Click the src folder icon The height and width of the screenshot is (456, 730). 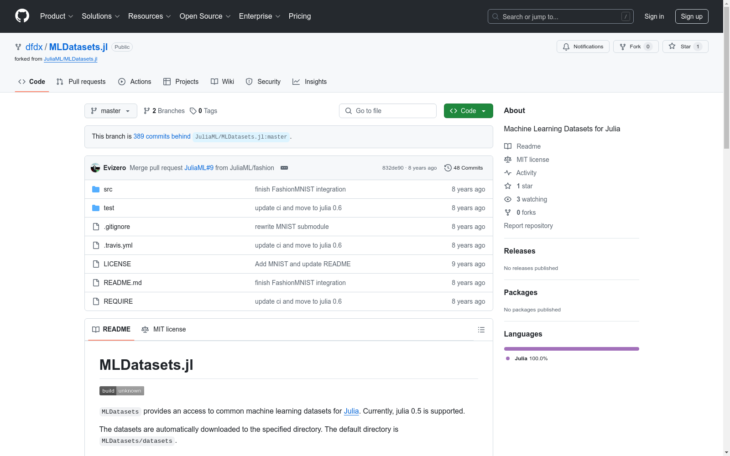pyautogui.click(x=96, y=189)
